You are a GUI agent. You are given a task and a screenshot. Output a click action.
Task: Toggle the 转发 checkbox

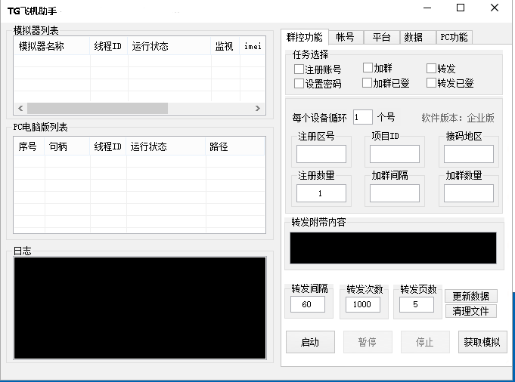point(432,69)
